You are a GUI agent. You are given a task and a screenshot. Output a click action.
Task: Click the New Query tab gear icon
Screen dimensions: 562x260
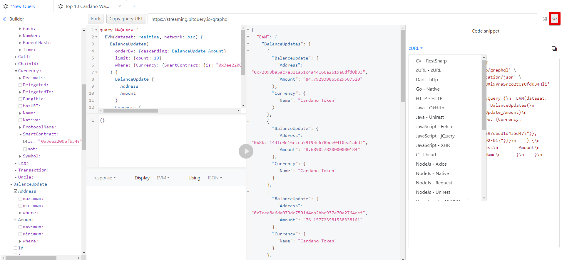pyautogui.click(x=6, y=6)
